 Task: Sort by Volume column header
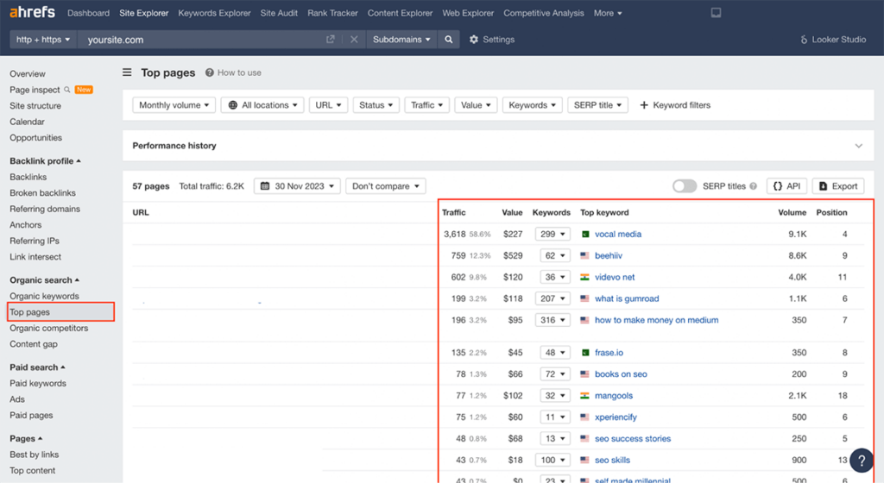[x=792, y=213]
